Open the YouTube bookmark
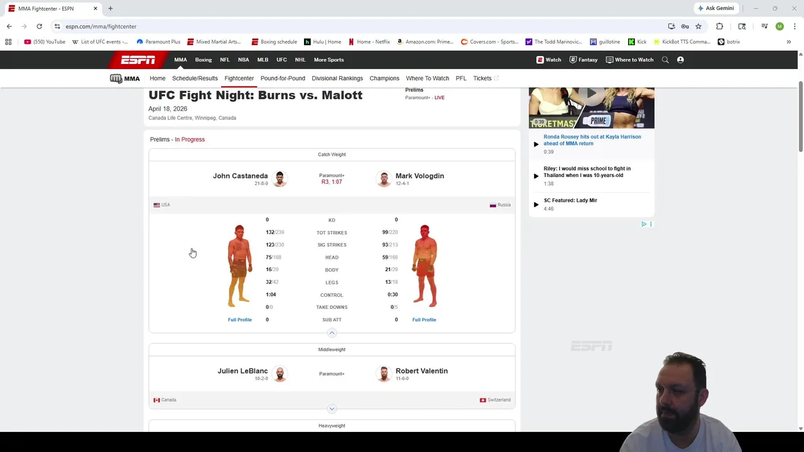This screenshot has width=804, height=452. point(45,42)
